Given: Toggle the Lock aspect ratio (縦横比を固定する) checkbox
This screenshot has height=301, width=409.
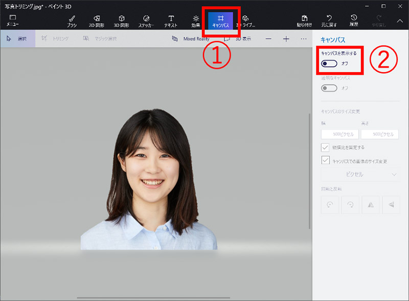Looking at the screenshot, I should click(326, 147).
